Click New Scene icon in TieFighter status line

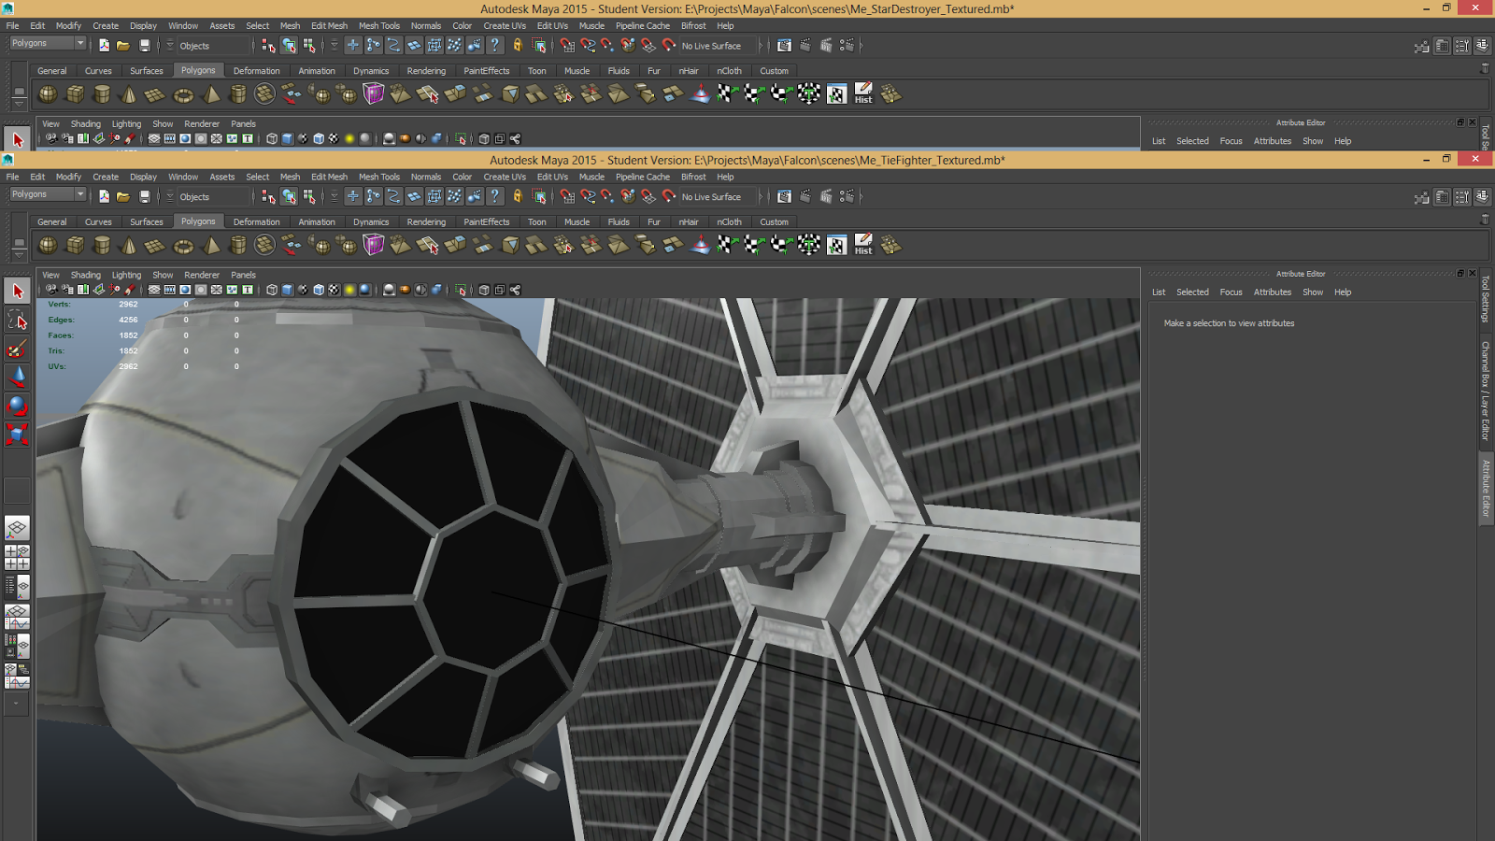[104, 196]
